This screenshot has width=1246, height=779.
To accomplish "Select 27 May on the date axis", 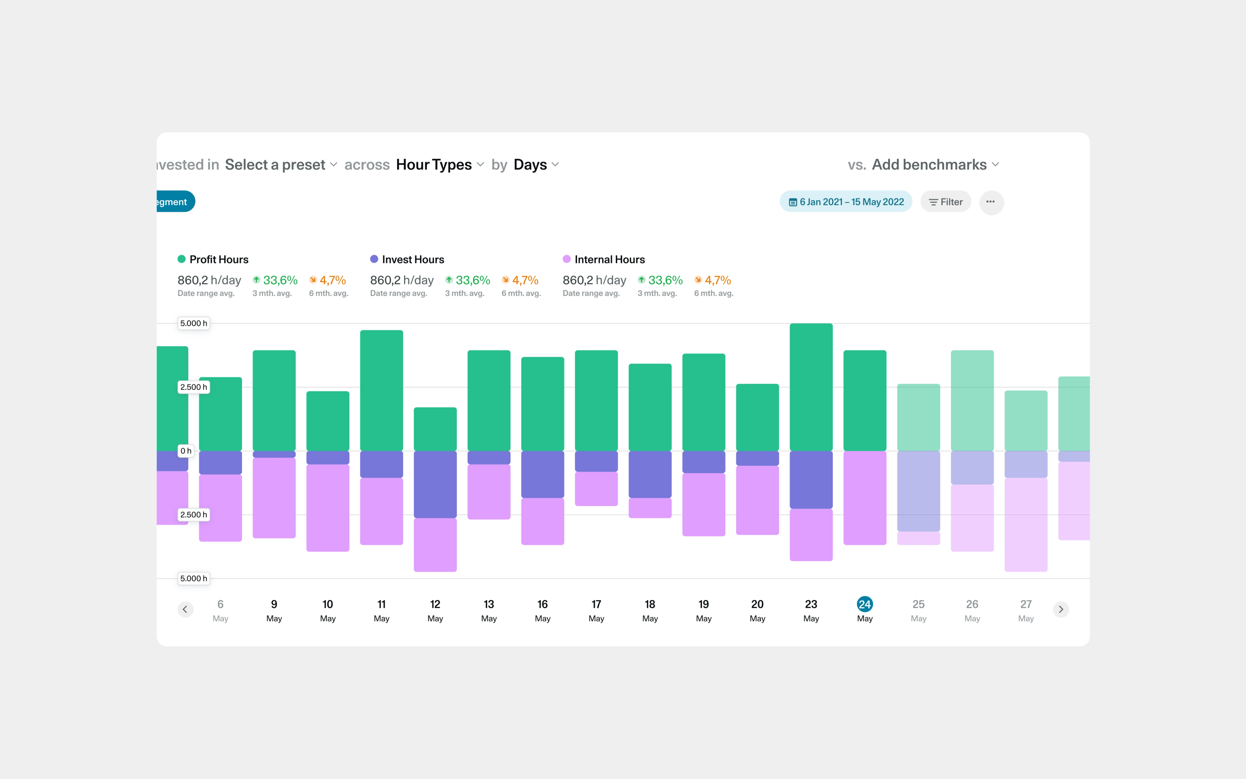I will 1026,611.
